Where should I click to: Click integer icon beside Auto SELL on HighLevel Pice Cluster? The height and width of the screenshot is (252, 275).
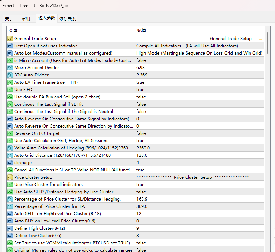point(10,214)
